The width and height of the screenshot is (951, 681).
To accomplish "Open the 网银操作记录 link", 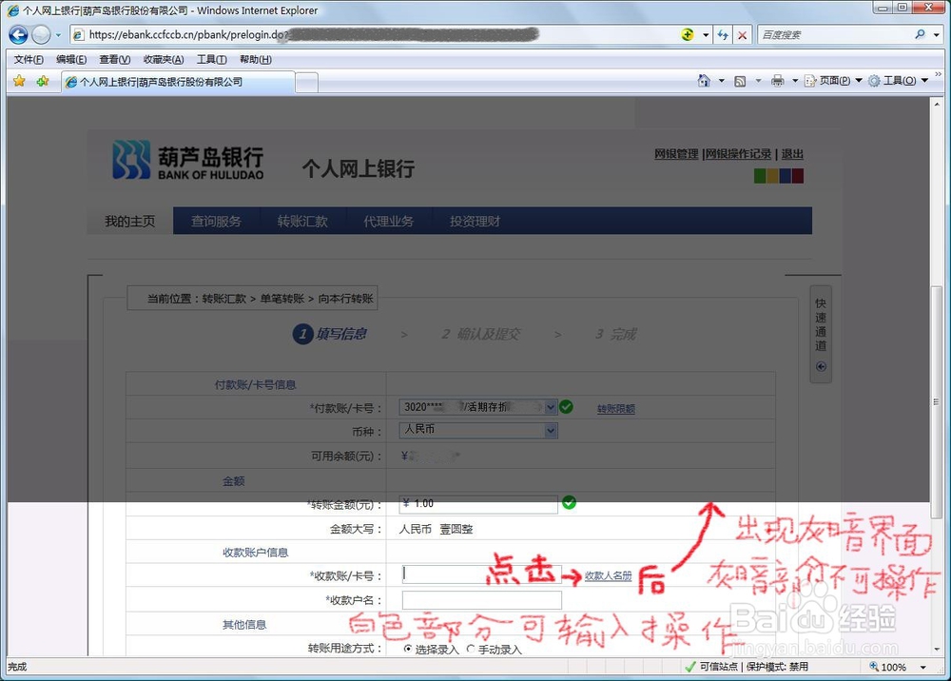I will [x=738, y=154].
